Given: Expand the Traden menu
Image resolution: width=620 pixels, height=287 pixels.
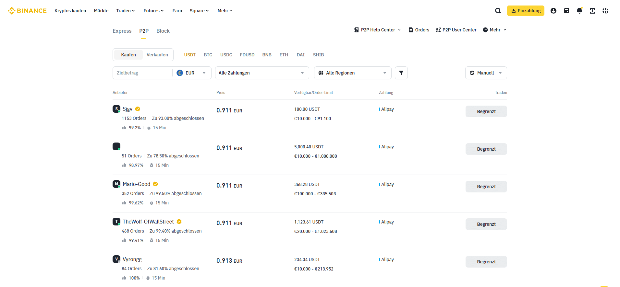Looking at the screenshot, I should [126, 11].
